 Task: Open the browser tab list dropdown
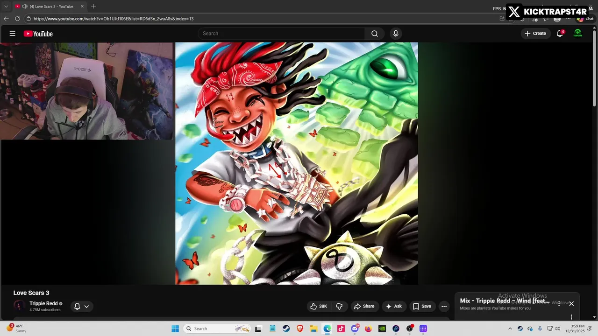coord(6,7)
